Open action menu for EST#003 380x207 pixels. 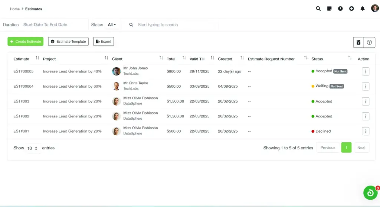[366, 101]
